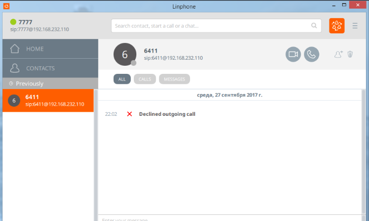Click the Enter your message field
The width and height of the screenshot is (369, 221).
pyautogui.click(x=230, y=218)
